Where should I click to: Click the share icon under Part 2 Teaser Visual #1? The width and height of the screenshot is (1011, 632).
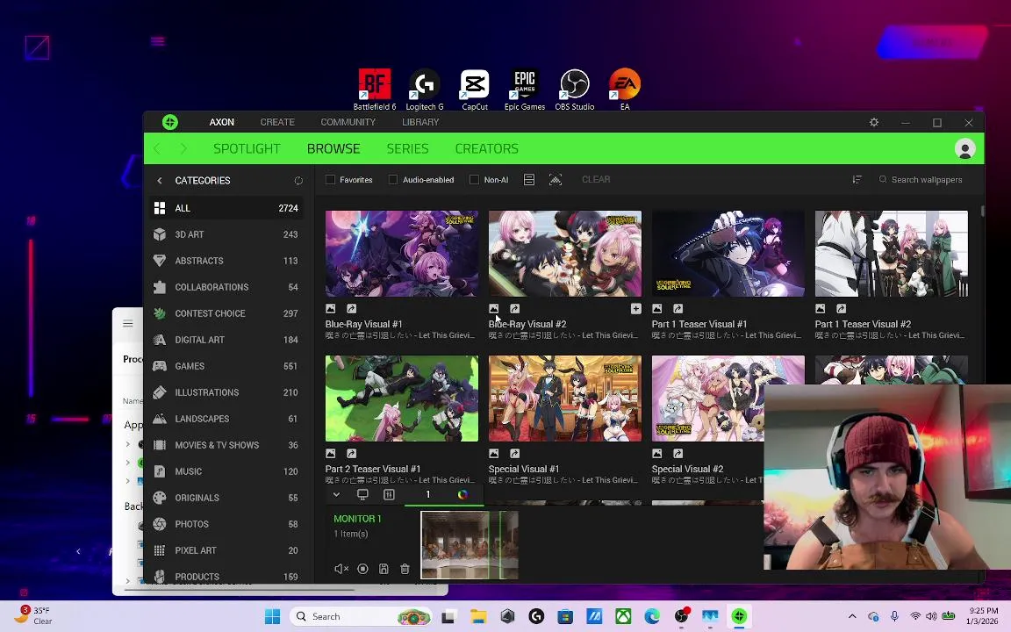(351, 454)
